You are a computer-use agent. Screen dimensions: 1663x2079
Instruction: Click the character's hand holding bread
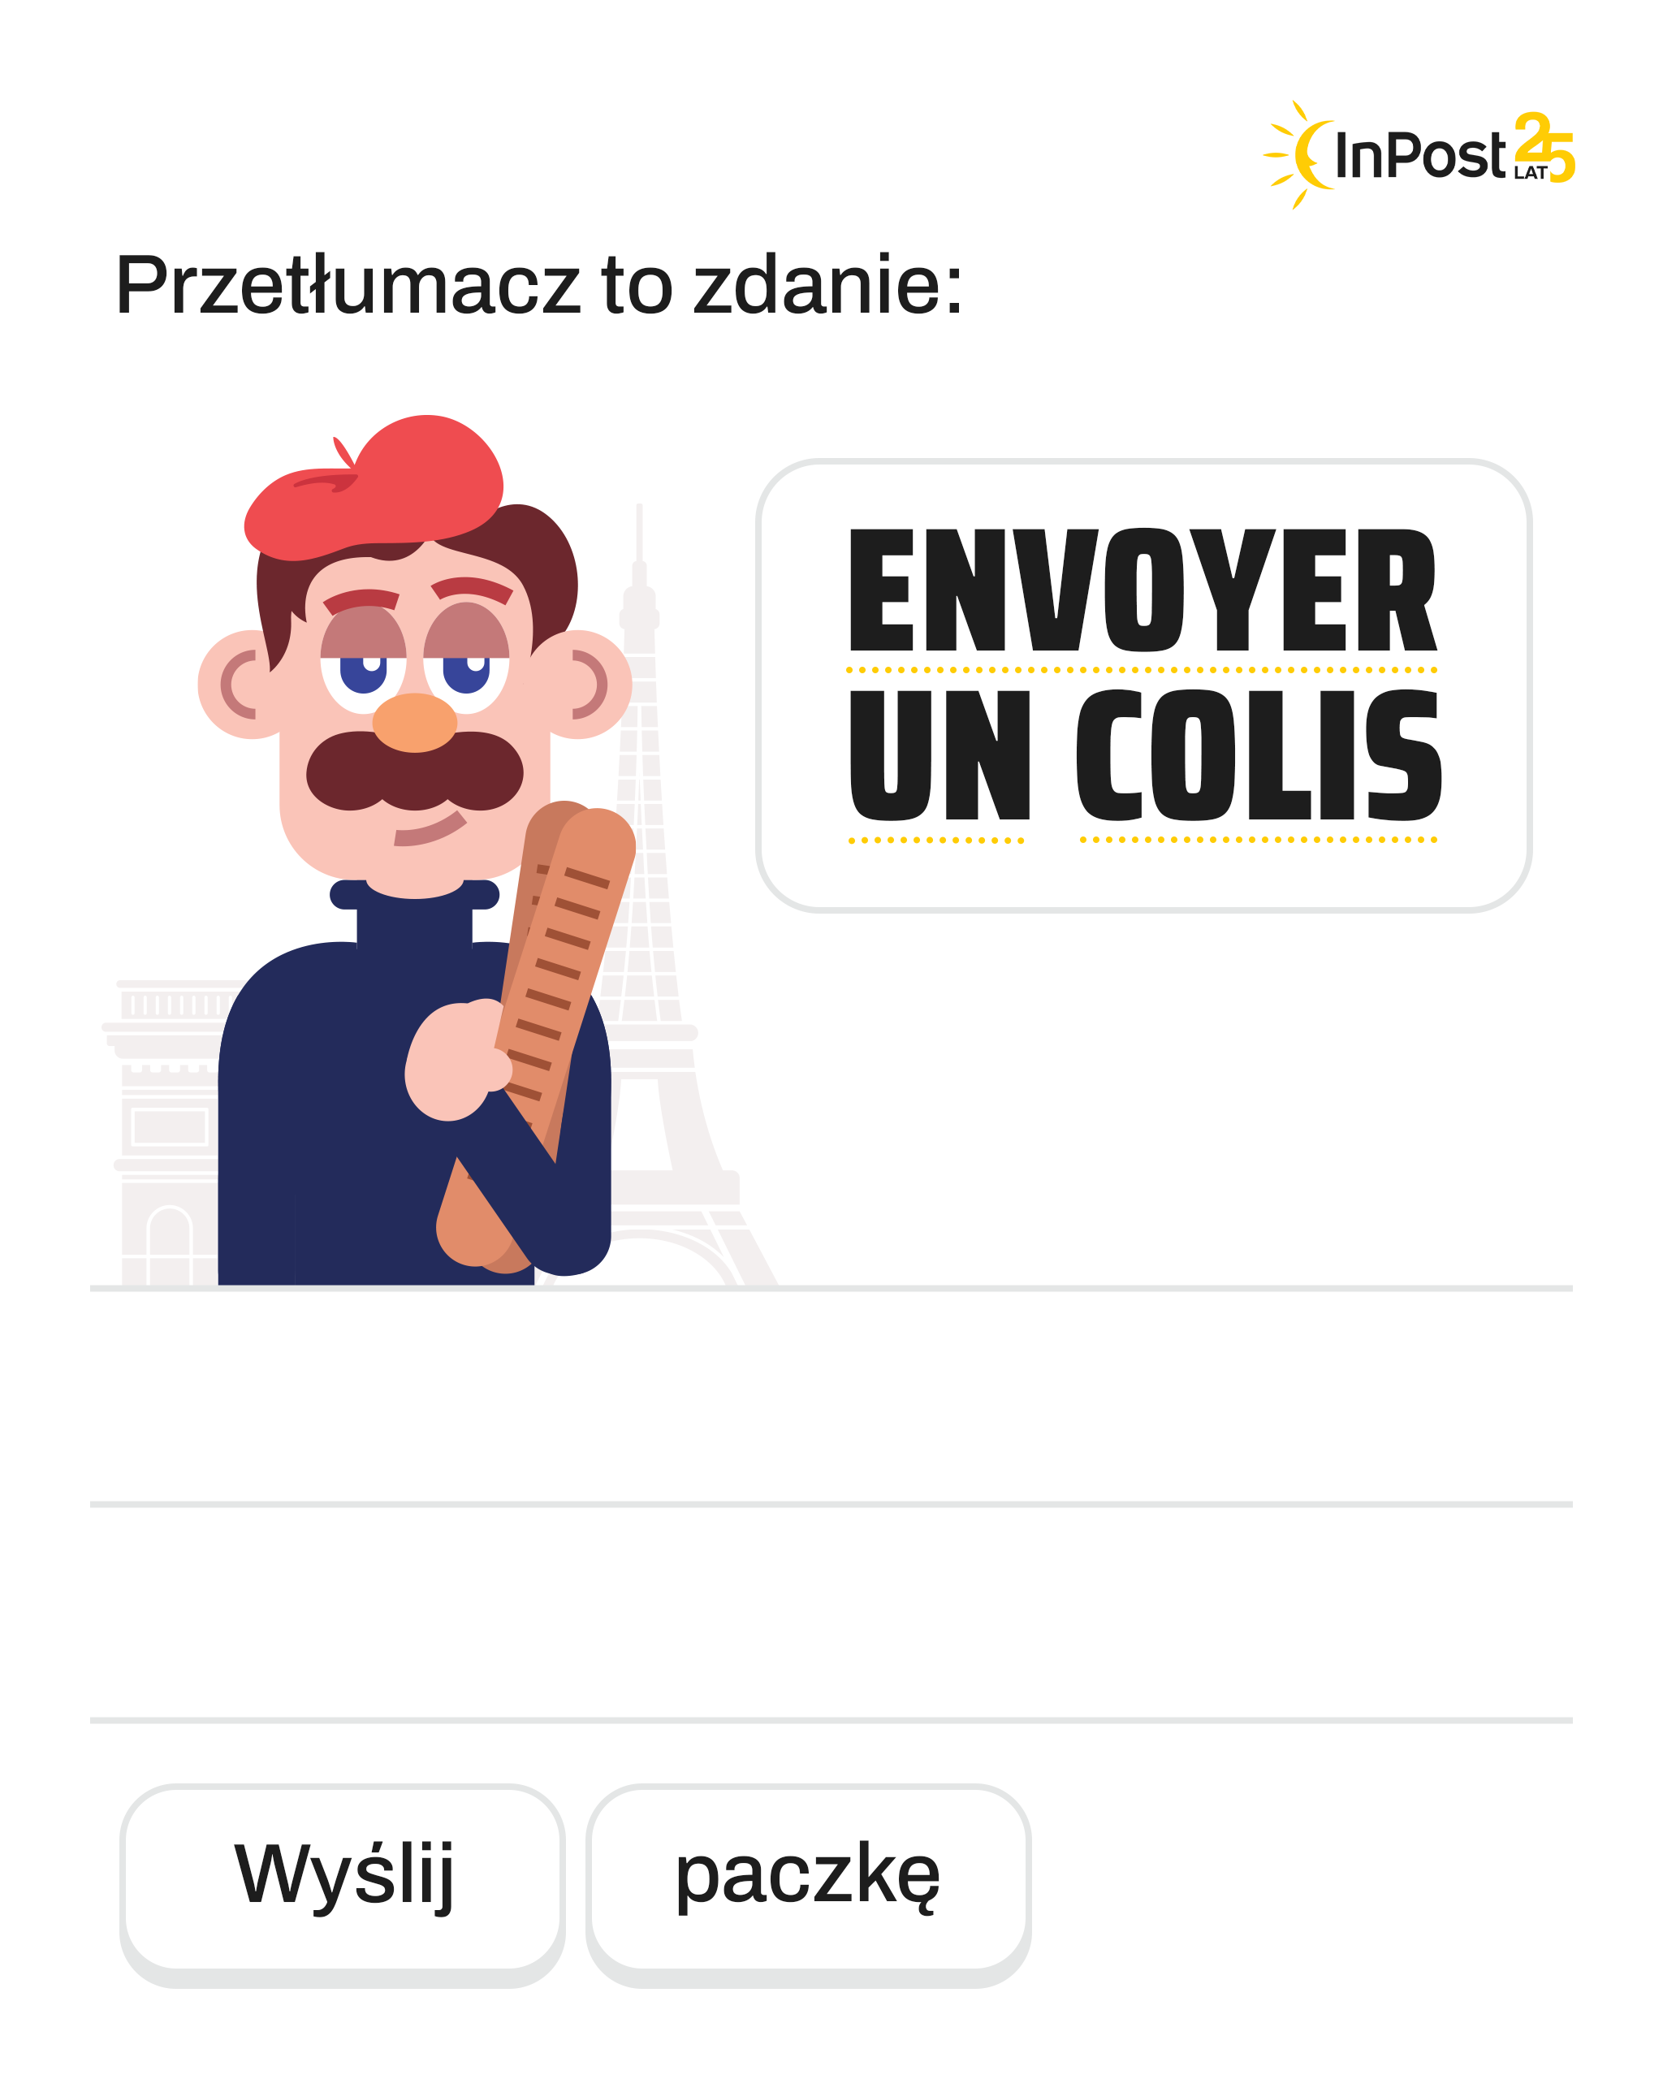tap(455, 1061)
